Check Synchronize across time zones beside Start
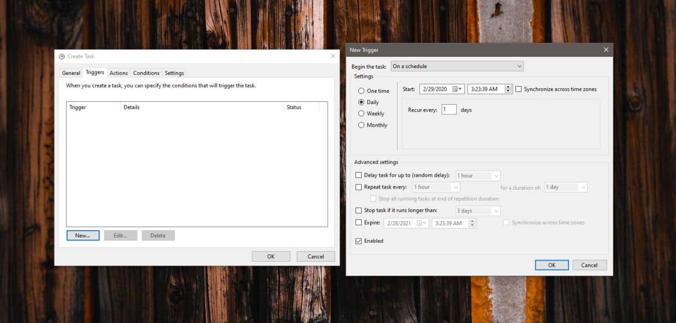Viewport: 676px width, 323px height. 518,89
